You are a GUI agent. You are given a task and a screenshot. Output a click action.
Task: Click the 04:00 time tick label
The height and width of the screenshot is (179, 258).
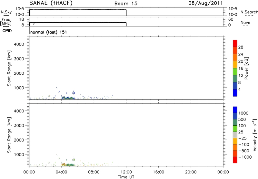click(x=61, y=172)
